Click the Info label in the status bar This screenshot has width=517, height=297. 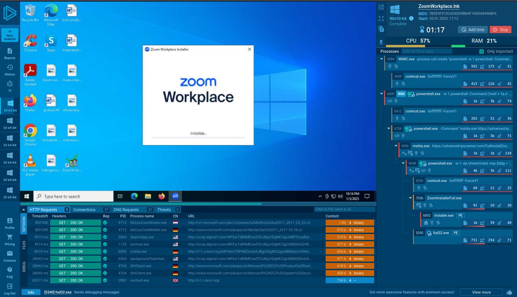point(31,292)
